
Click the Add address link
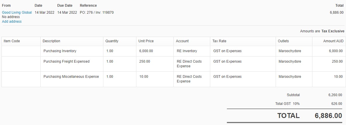(12, 22)
